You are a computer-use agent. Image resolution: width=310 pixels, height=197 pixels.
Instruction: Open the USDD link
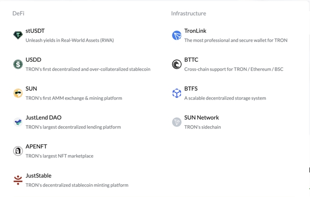(33, 60)
